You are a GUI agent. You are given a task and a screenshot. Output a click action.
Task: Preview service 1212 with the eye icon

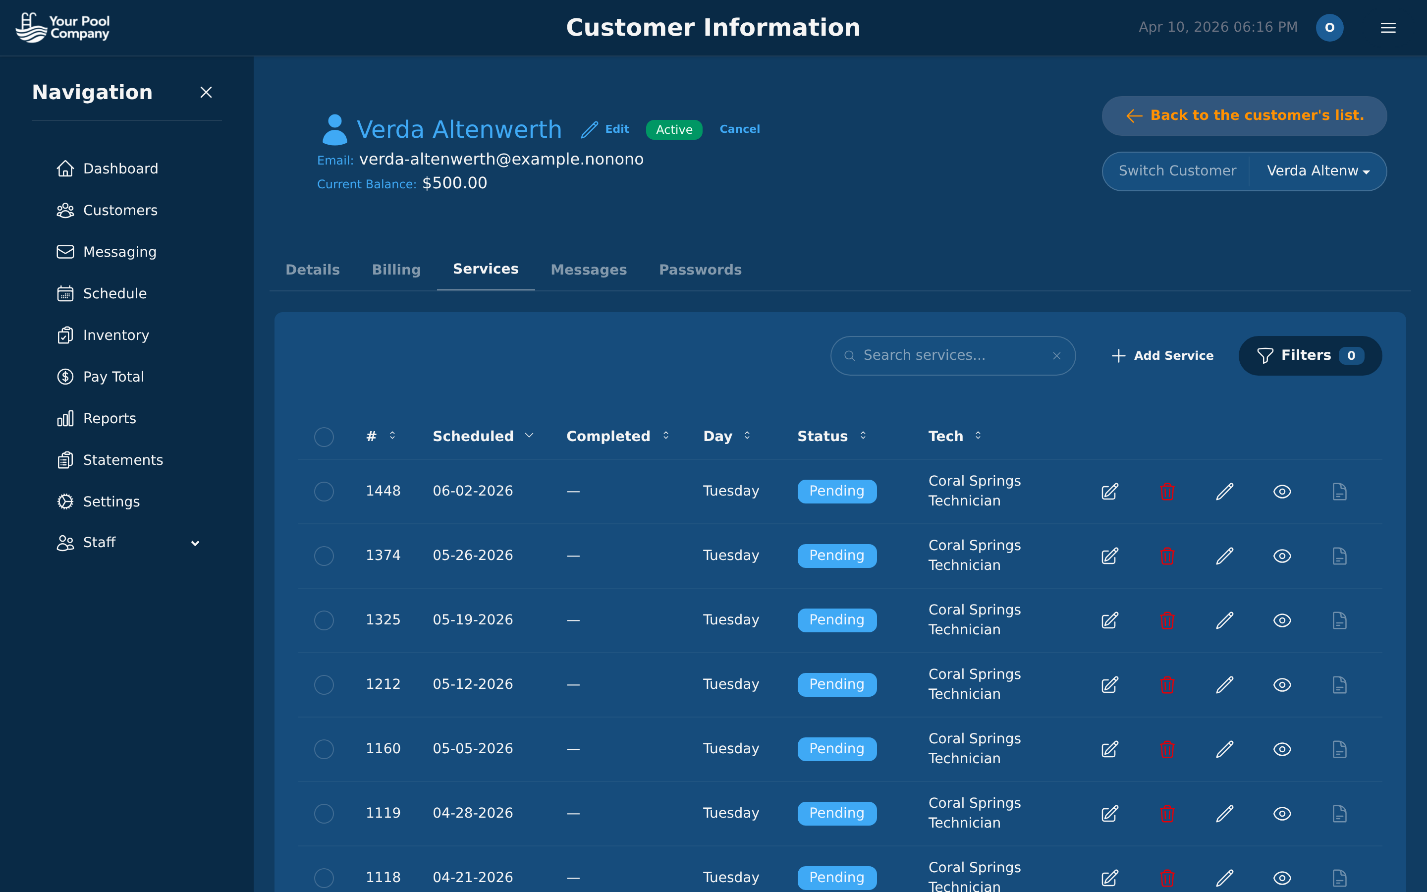pos(1282,684)
